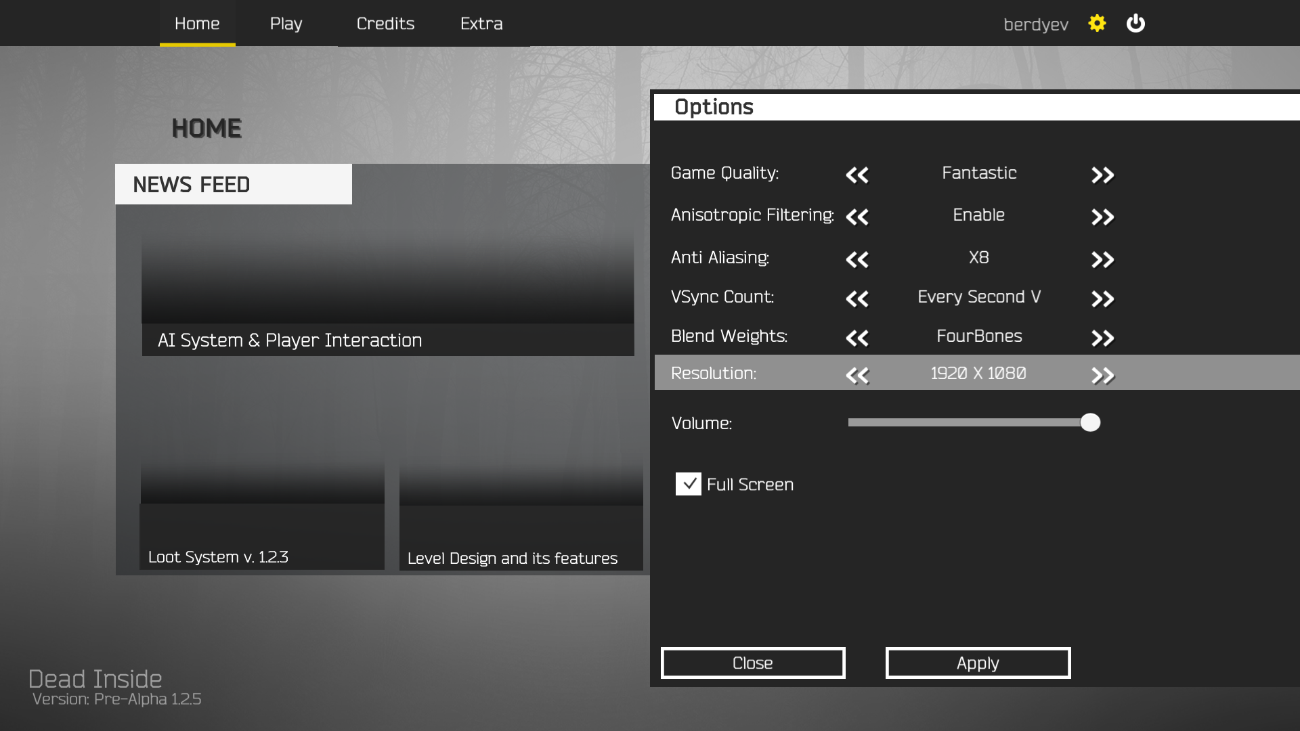Expand Resolution options forward
The width and height of the screenshot is (1300, 731).
[x=1103, y=373]
